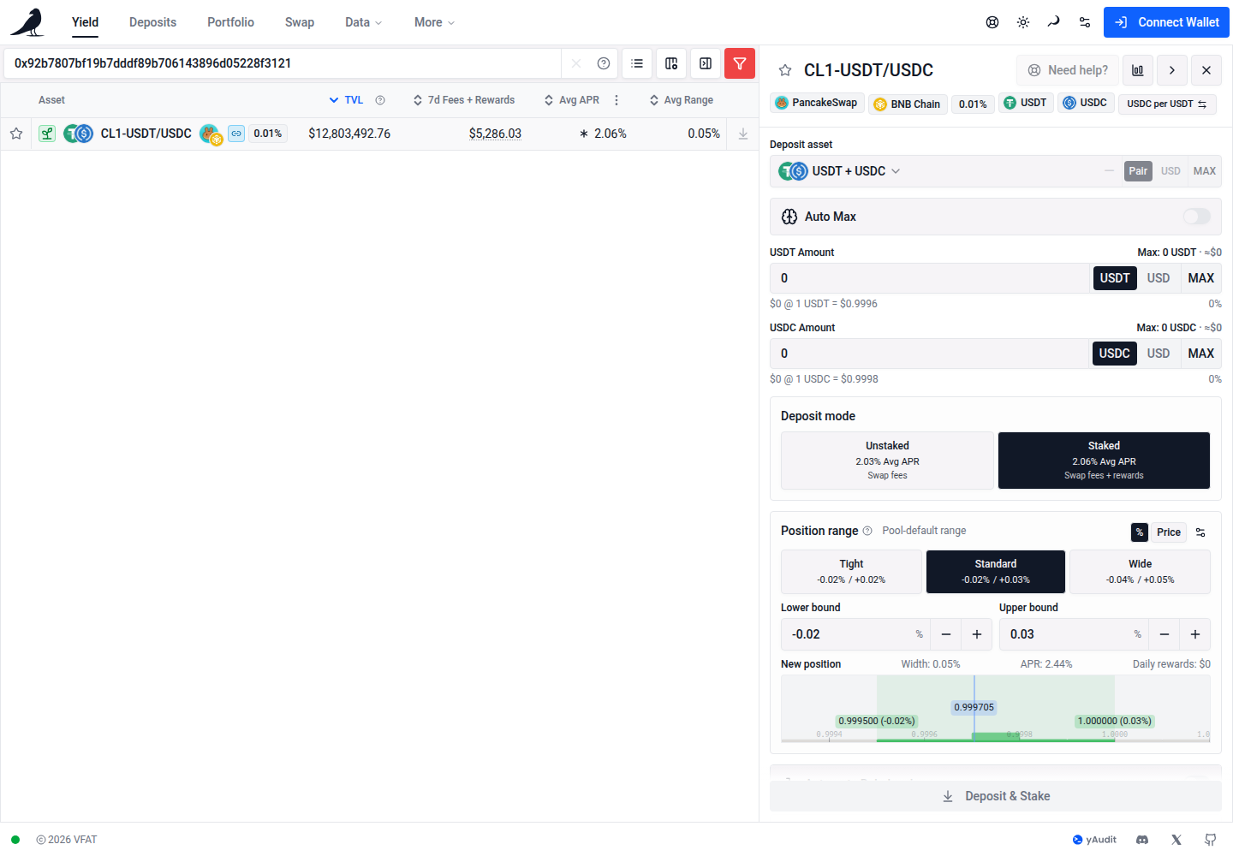
Task: Choose the Wide position range
Action: point(1140,572)
